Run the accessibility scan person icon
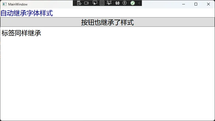Screen dimensions: 215x121 coord(125,3)
